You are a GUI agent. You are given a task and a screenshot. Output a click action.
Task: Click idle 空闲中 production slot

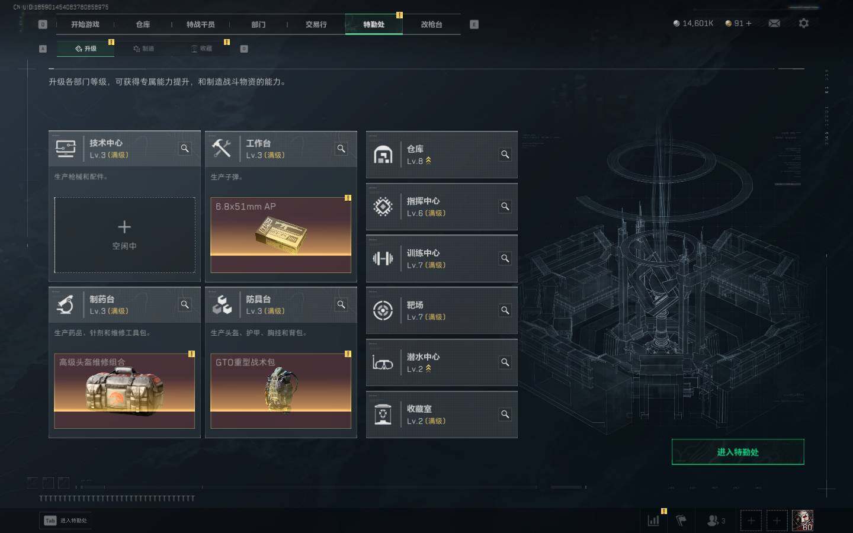[124, 235]
